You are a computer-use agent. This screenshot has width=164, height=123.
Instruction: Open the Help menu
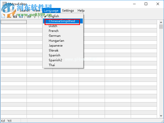[x=81, y=11]
